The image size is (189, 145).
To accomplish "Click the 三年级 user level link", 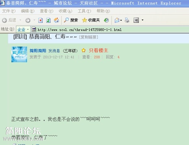I will [70, 51].
